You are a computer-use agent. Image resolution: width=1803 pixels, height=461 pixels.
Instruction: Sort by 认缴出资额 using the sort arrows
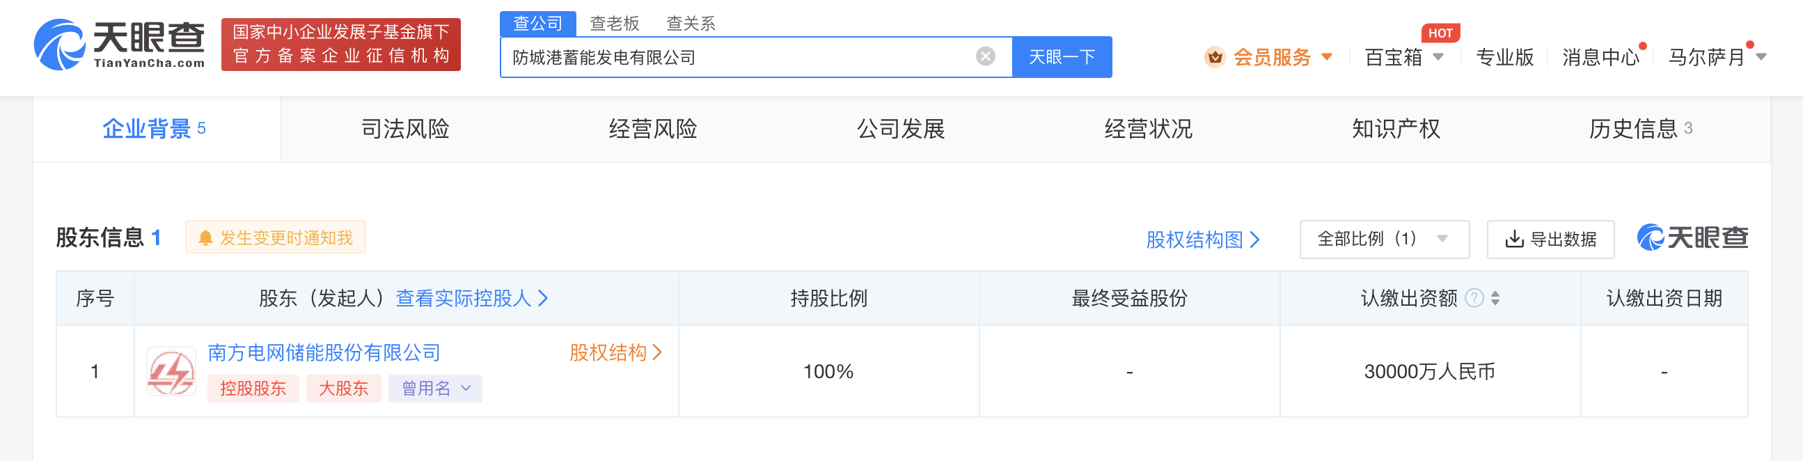pyautogui.click(x=1495, y=299)
